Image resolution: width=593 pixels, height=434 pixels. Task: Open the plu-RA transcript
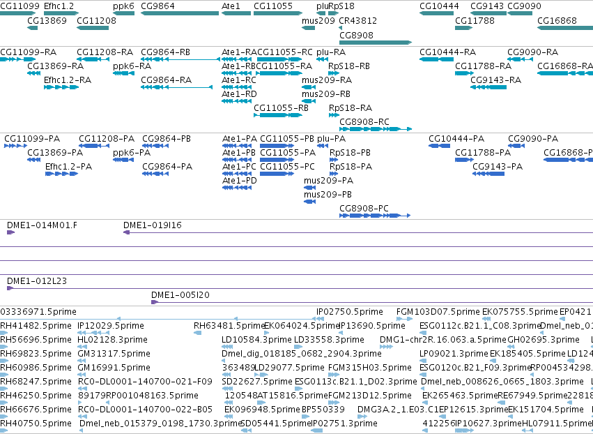click(x=322, y=59)
